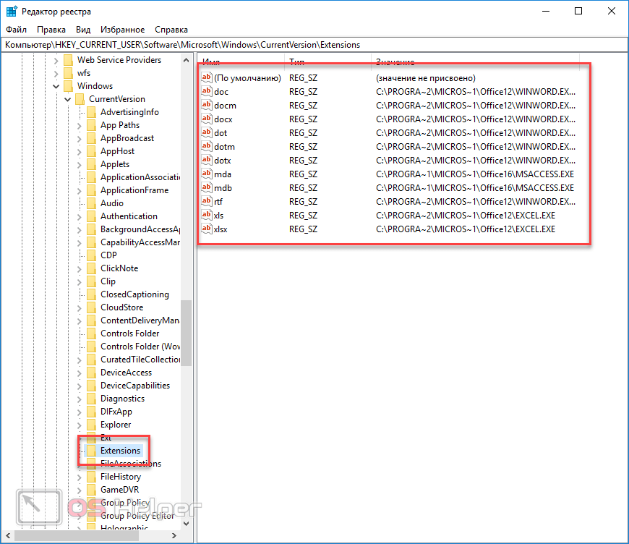Viewport: 629px width, 544px height.
Task: Open the Файл menu
Action: coord(16,30)
